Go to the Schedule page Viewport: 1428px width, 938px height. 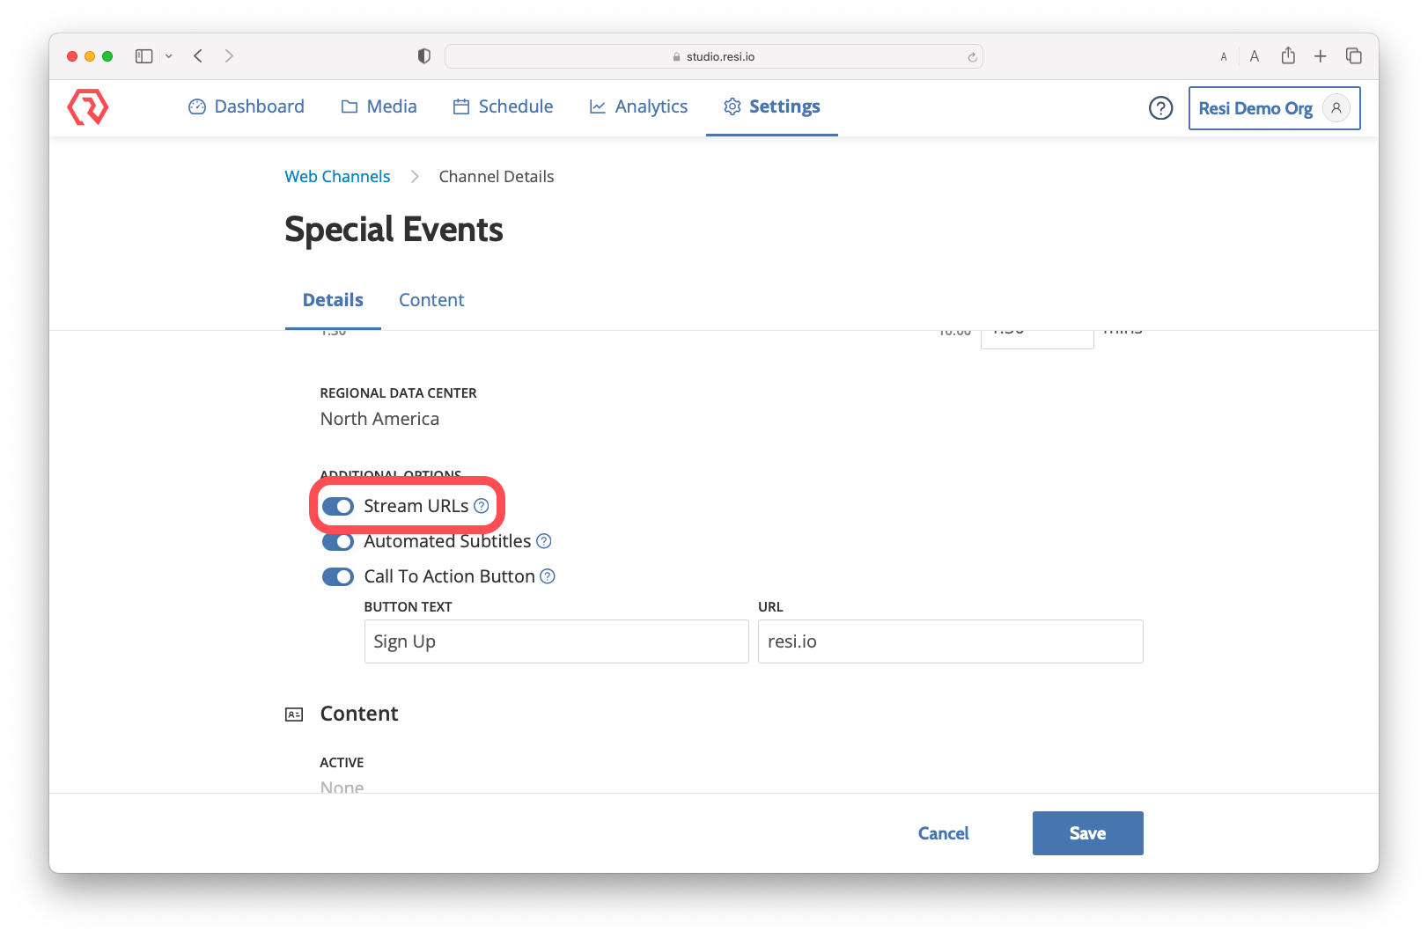(503, 106)
